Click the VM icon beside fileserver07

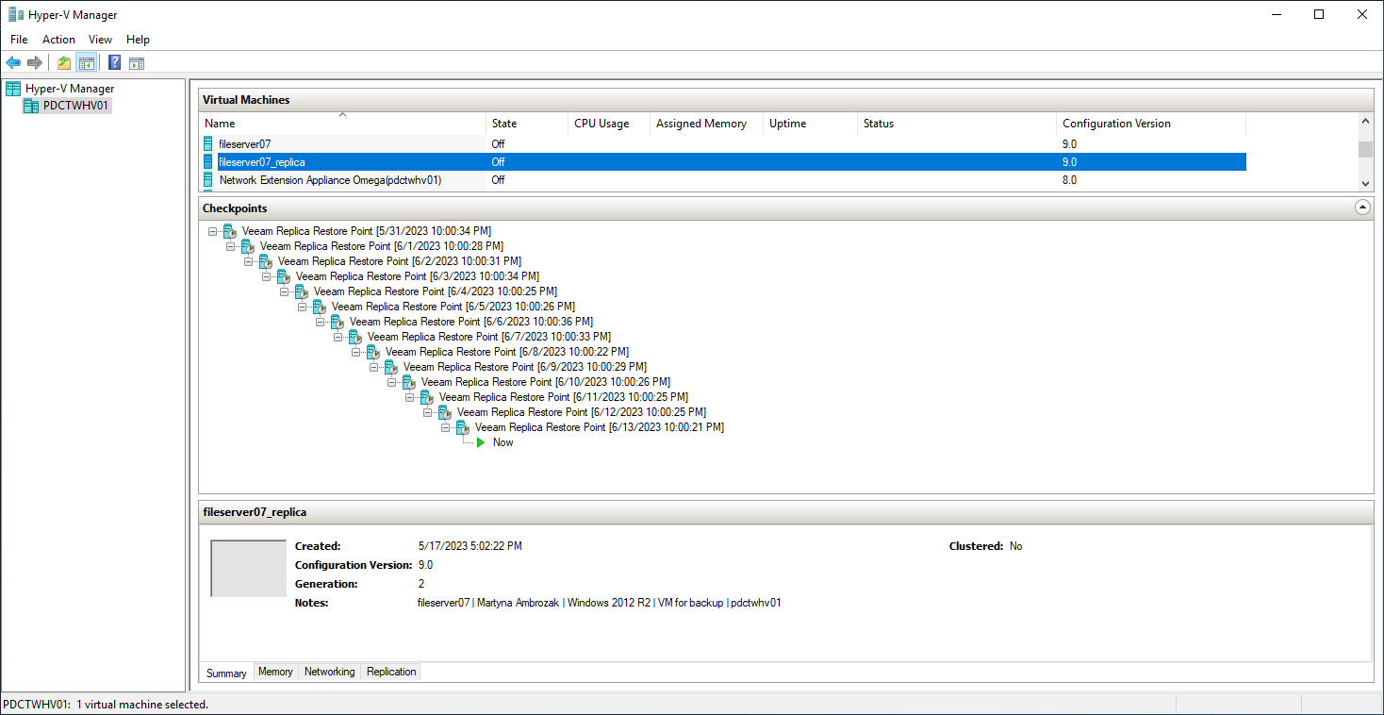[208, 144]
